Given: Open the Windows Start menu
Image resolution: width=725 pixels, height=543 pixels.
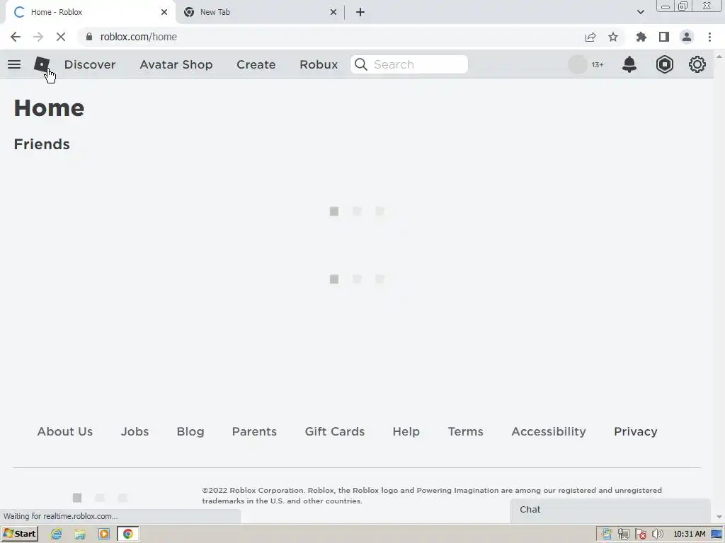Looking at the screenshot, I should 20,534.
